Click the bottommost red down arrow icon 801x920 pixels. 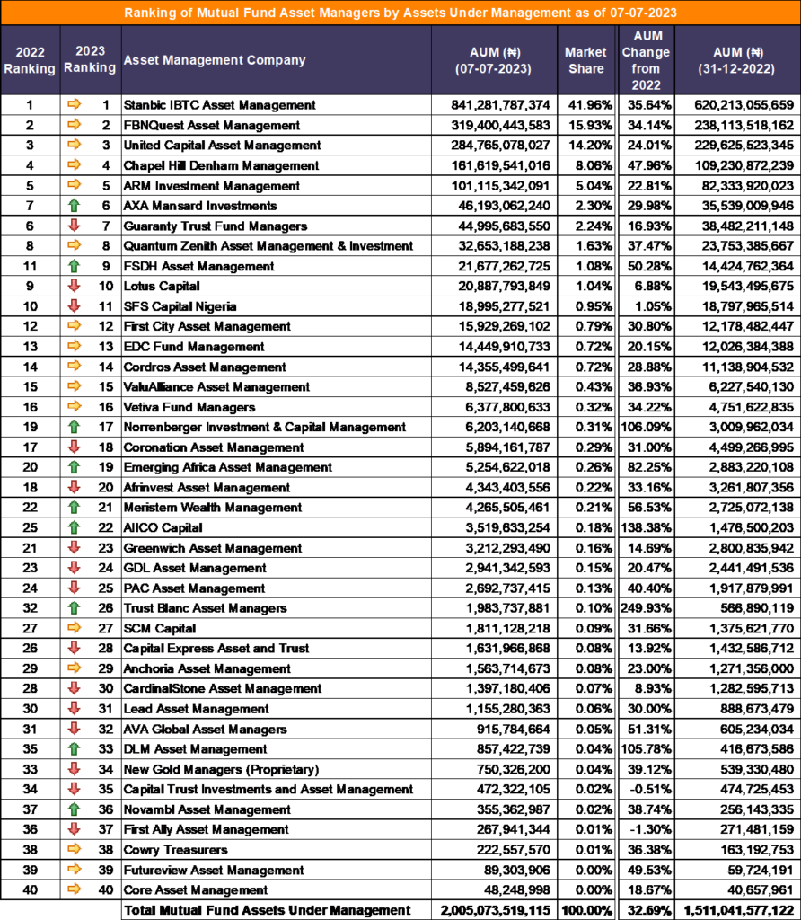click(x=75, y=829)
